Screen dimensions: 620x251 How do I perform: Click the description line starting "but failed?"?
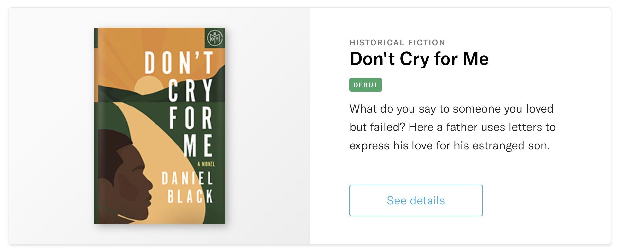[452, 127]
